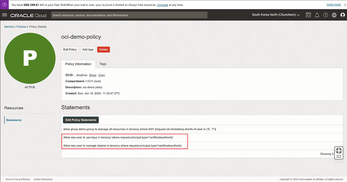Click the purple upgrade arrow icon
Viewport: 347px width, 182px height.
[5, 5]
